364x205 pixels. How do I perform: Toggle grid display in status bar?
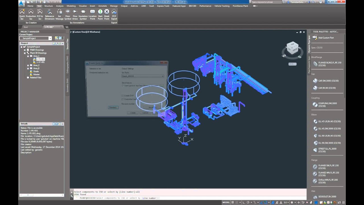click(233, 202)
